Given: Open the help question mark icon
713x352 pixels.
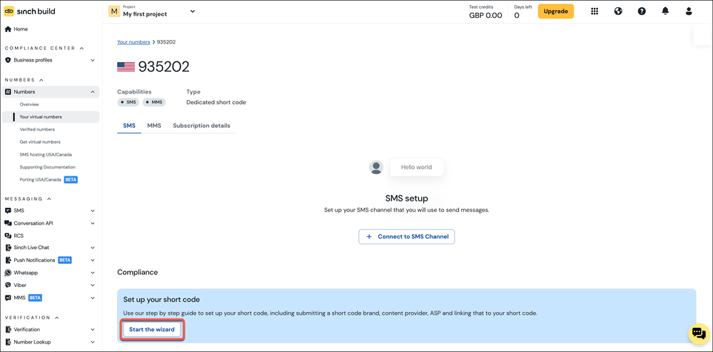Looking at the screenshot, I should coord(642,11).
